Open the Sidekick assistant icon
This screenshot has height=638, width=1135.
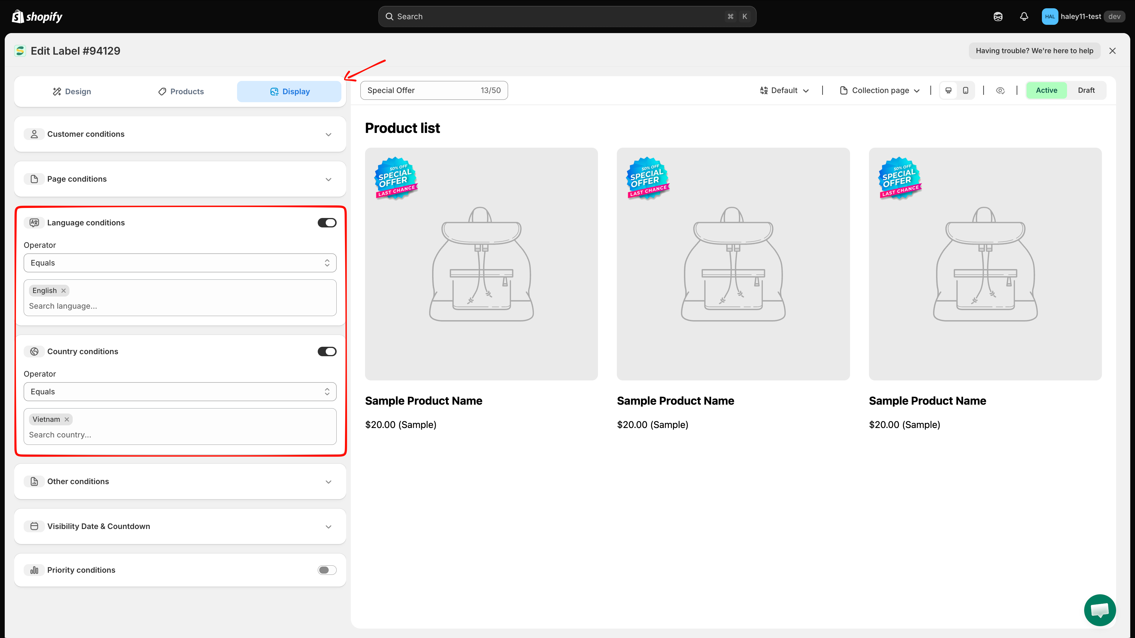[998, 16]
